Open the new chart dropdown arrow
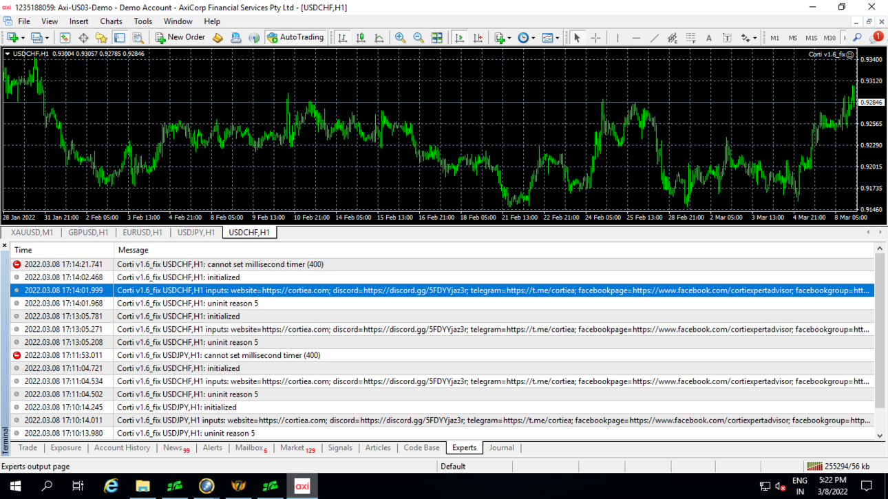This screenshot has width=888, height=499. click(x=23, y=38)
